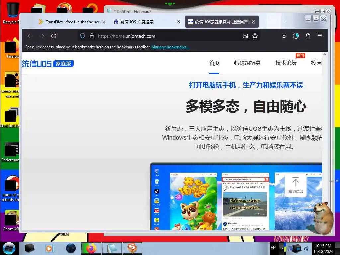Click the padlock site security icon
The width and height of the screenshot is (340, 255).
pos(92,36)
